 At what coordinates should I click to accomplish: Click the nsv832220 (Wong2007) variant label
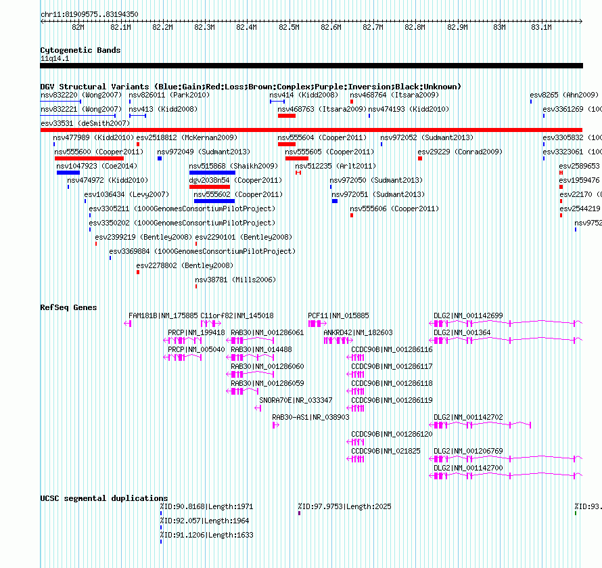81,95
